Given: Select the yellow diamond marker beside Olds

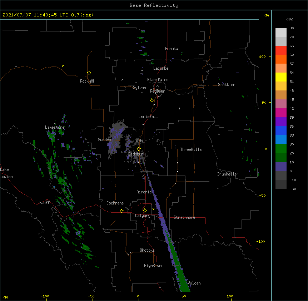Looking at the screenshot, I should (139, 149).
